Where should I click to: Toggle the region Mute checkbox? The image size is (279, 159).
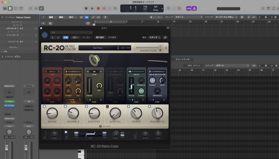coord(21,22)
